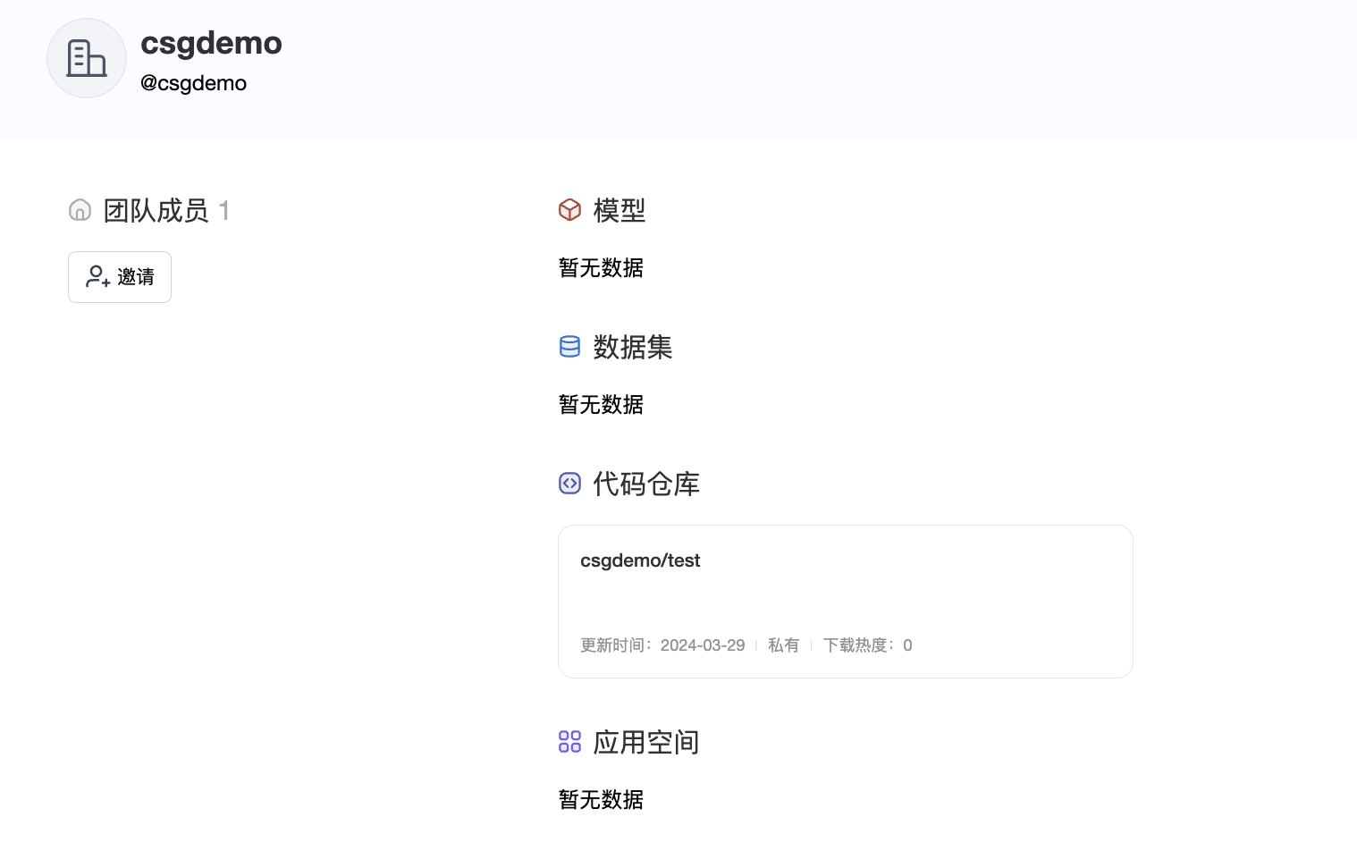Click the purple grid icon for 应用空间

(569, 742)
